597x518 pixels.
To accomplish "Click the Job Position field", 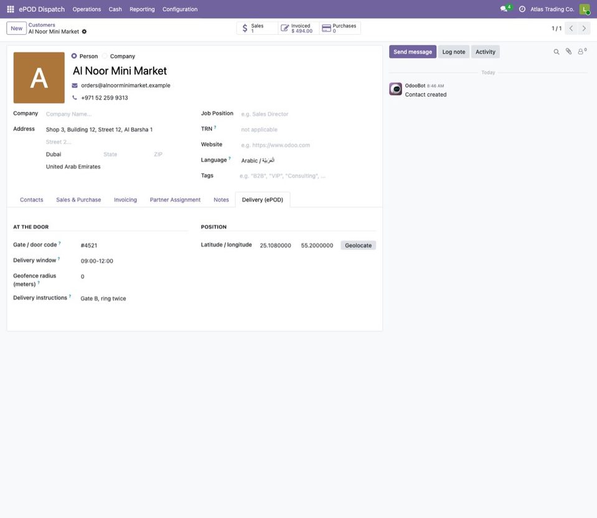I will tap(308, 114).
